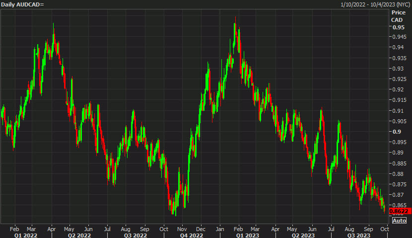Click the Daily AUDCAD= chart title
The height and width of the screenshot is (238, 412).
(22, 4)
